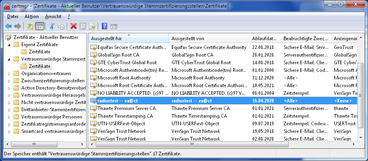Select VeriSign Trust Network expiring 19.05.2018
This screenshot has height=161, width=368.
[122, 131]
